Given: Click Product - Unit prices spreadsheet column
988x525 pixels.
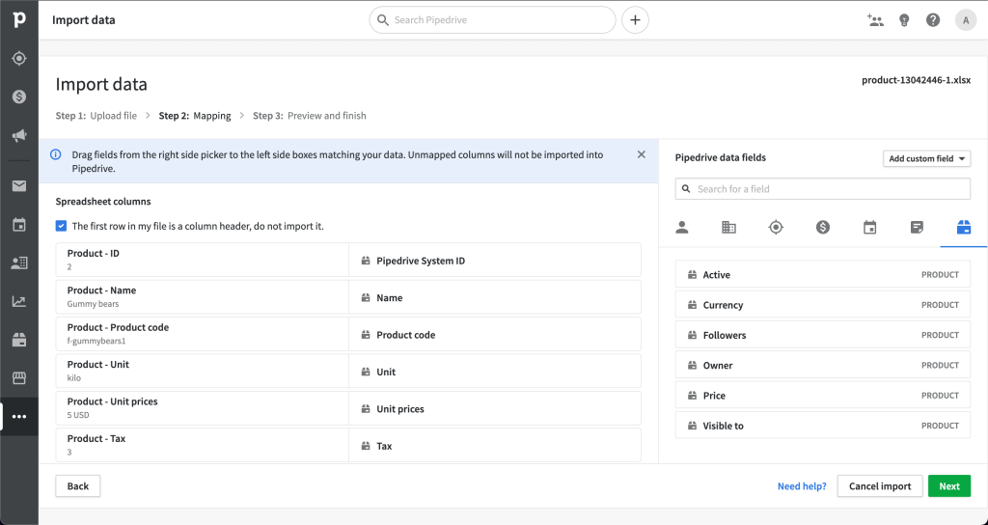Looking at the screenshot, I should point(203,409).
